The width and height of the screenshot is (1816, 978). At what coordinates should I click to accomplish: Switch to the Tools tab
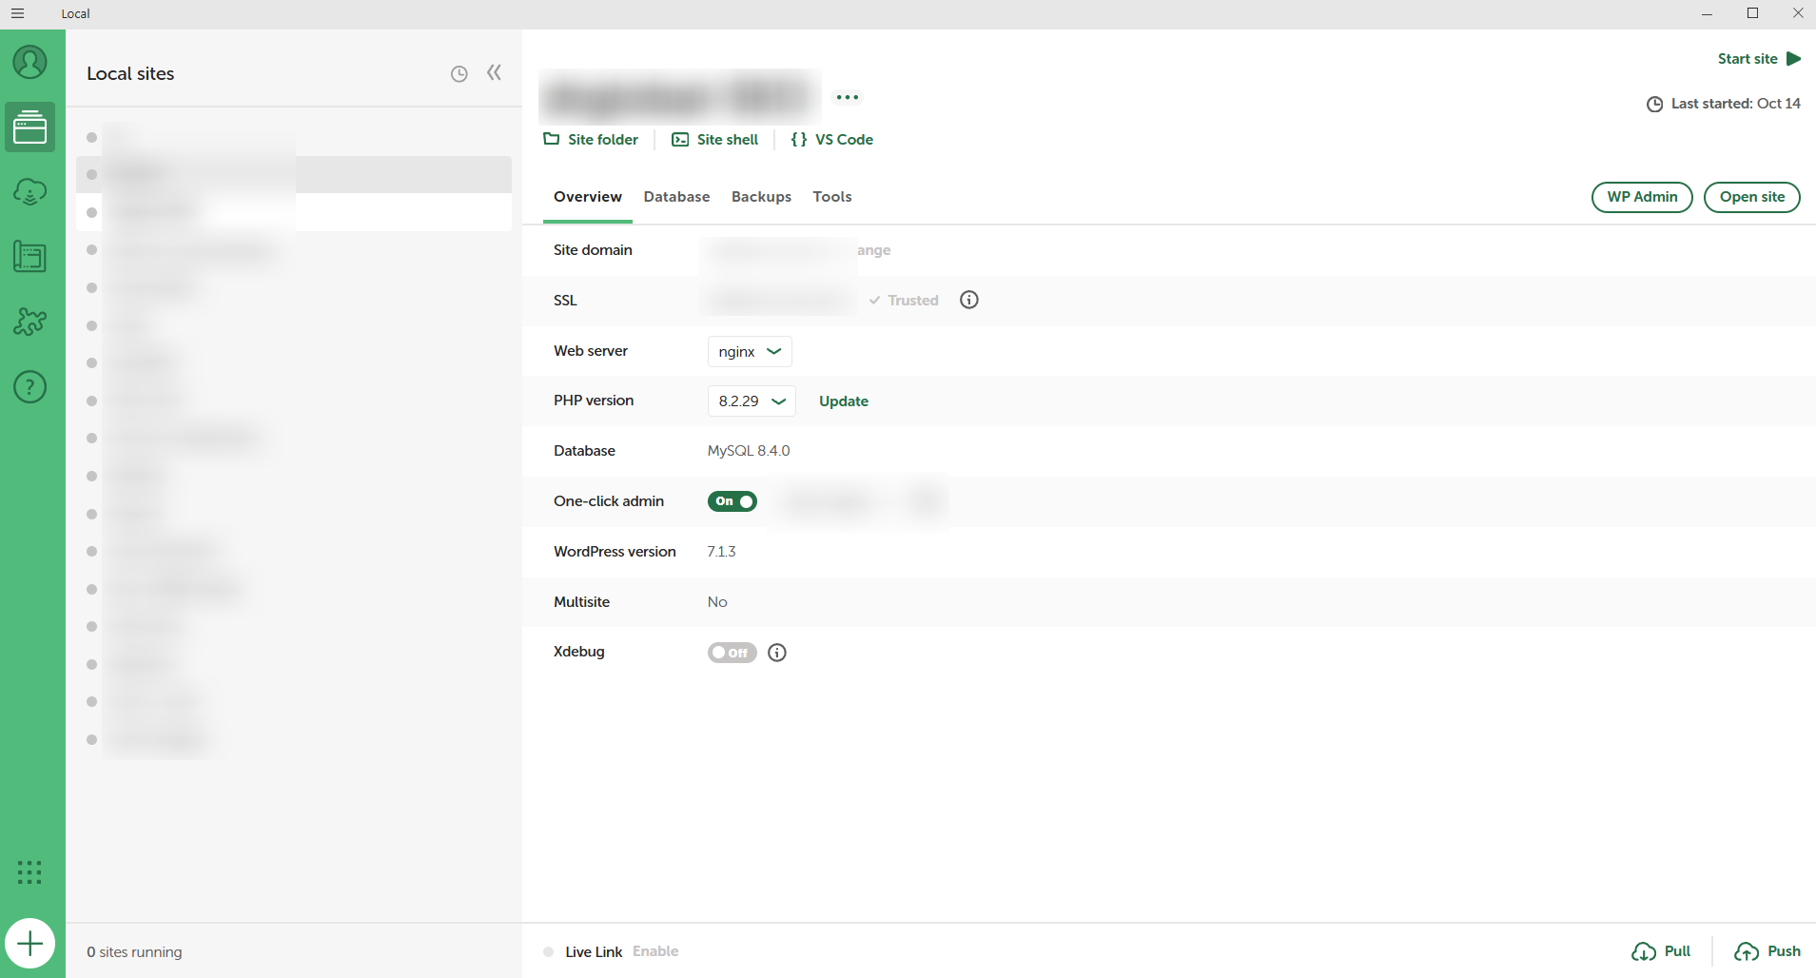pyautogui.click(x=832, y=197)
